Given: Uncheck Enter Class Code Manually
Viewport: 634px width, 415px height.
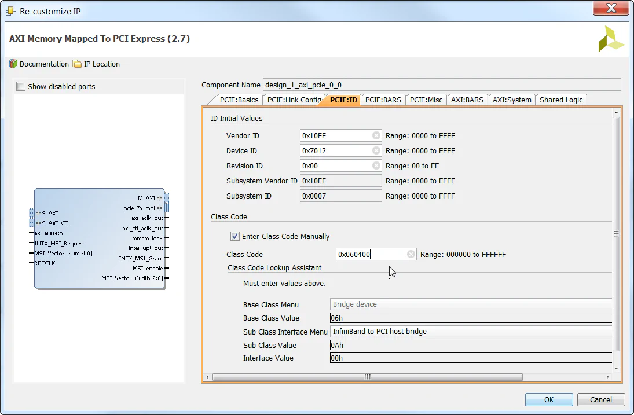Looking at the screenshot, I should (235, 236).
